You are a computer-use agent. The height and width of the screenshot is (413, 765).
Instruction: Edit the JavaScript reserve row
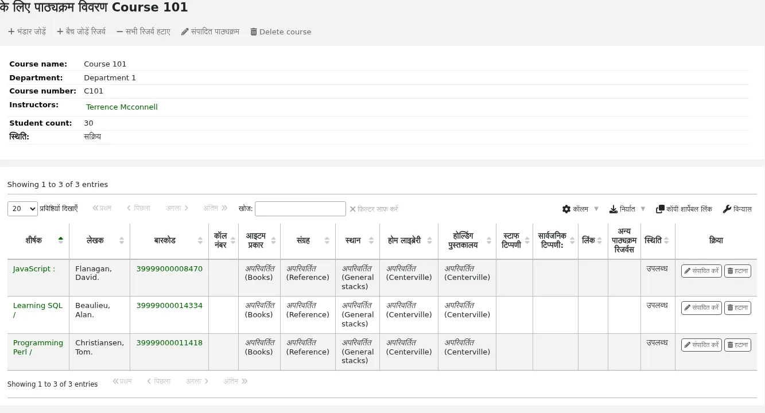(701, 271)
